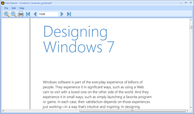This screenshot has height=114, width=194.
Task: Jump to the first page
Action: tap(28, 14)
